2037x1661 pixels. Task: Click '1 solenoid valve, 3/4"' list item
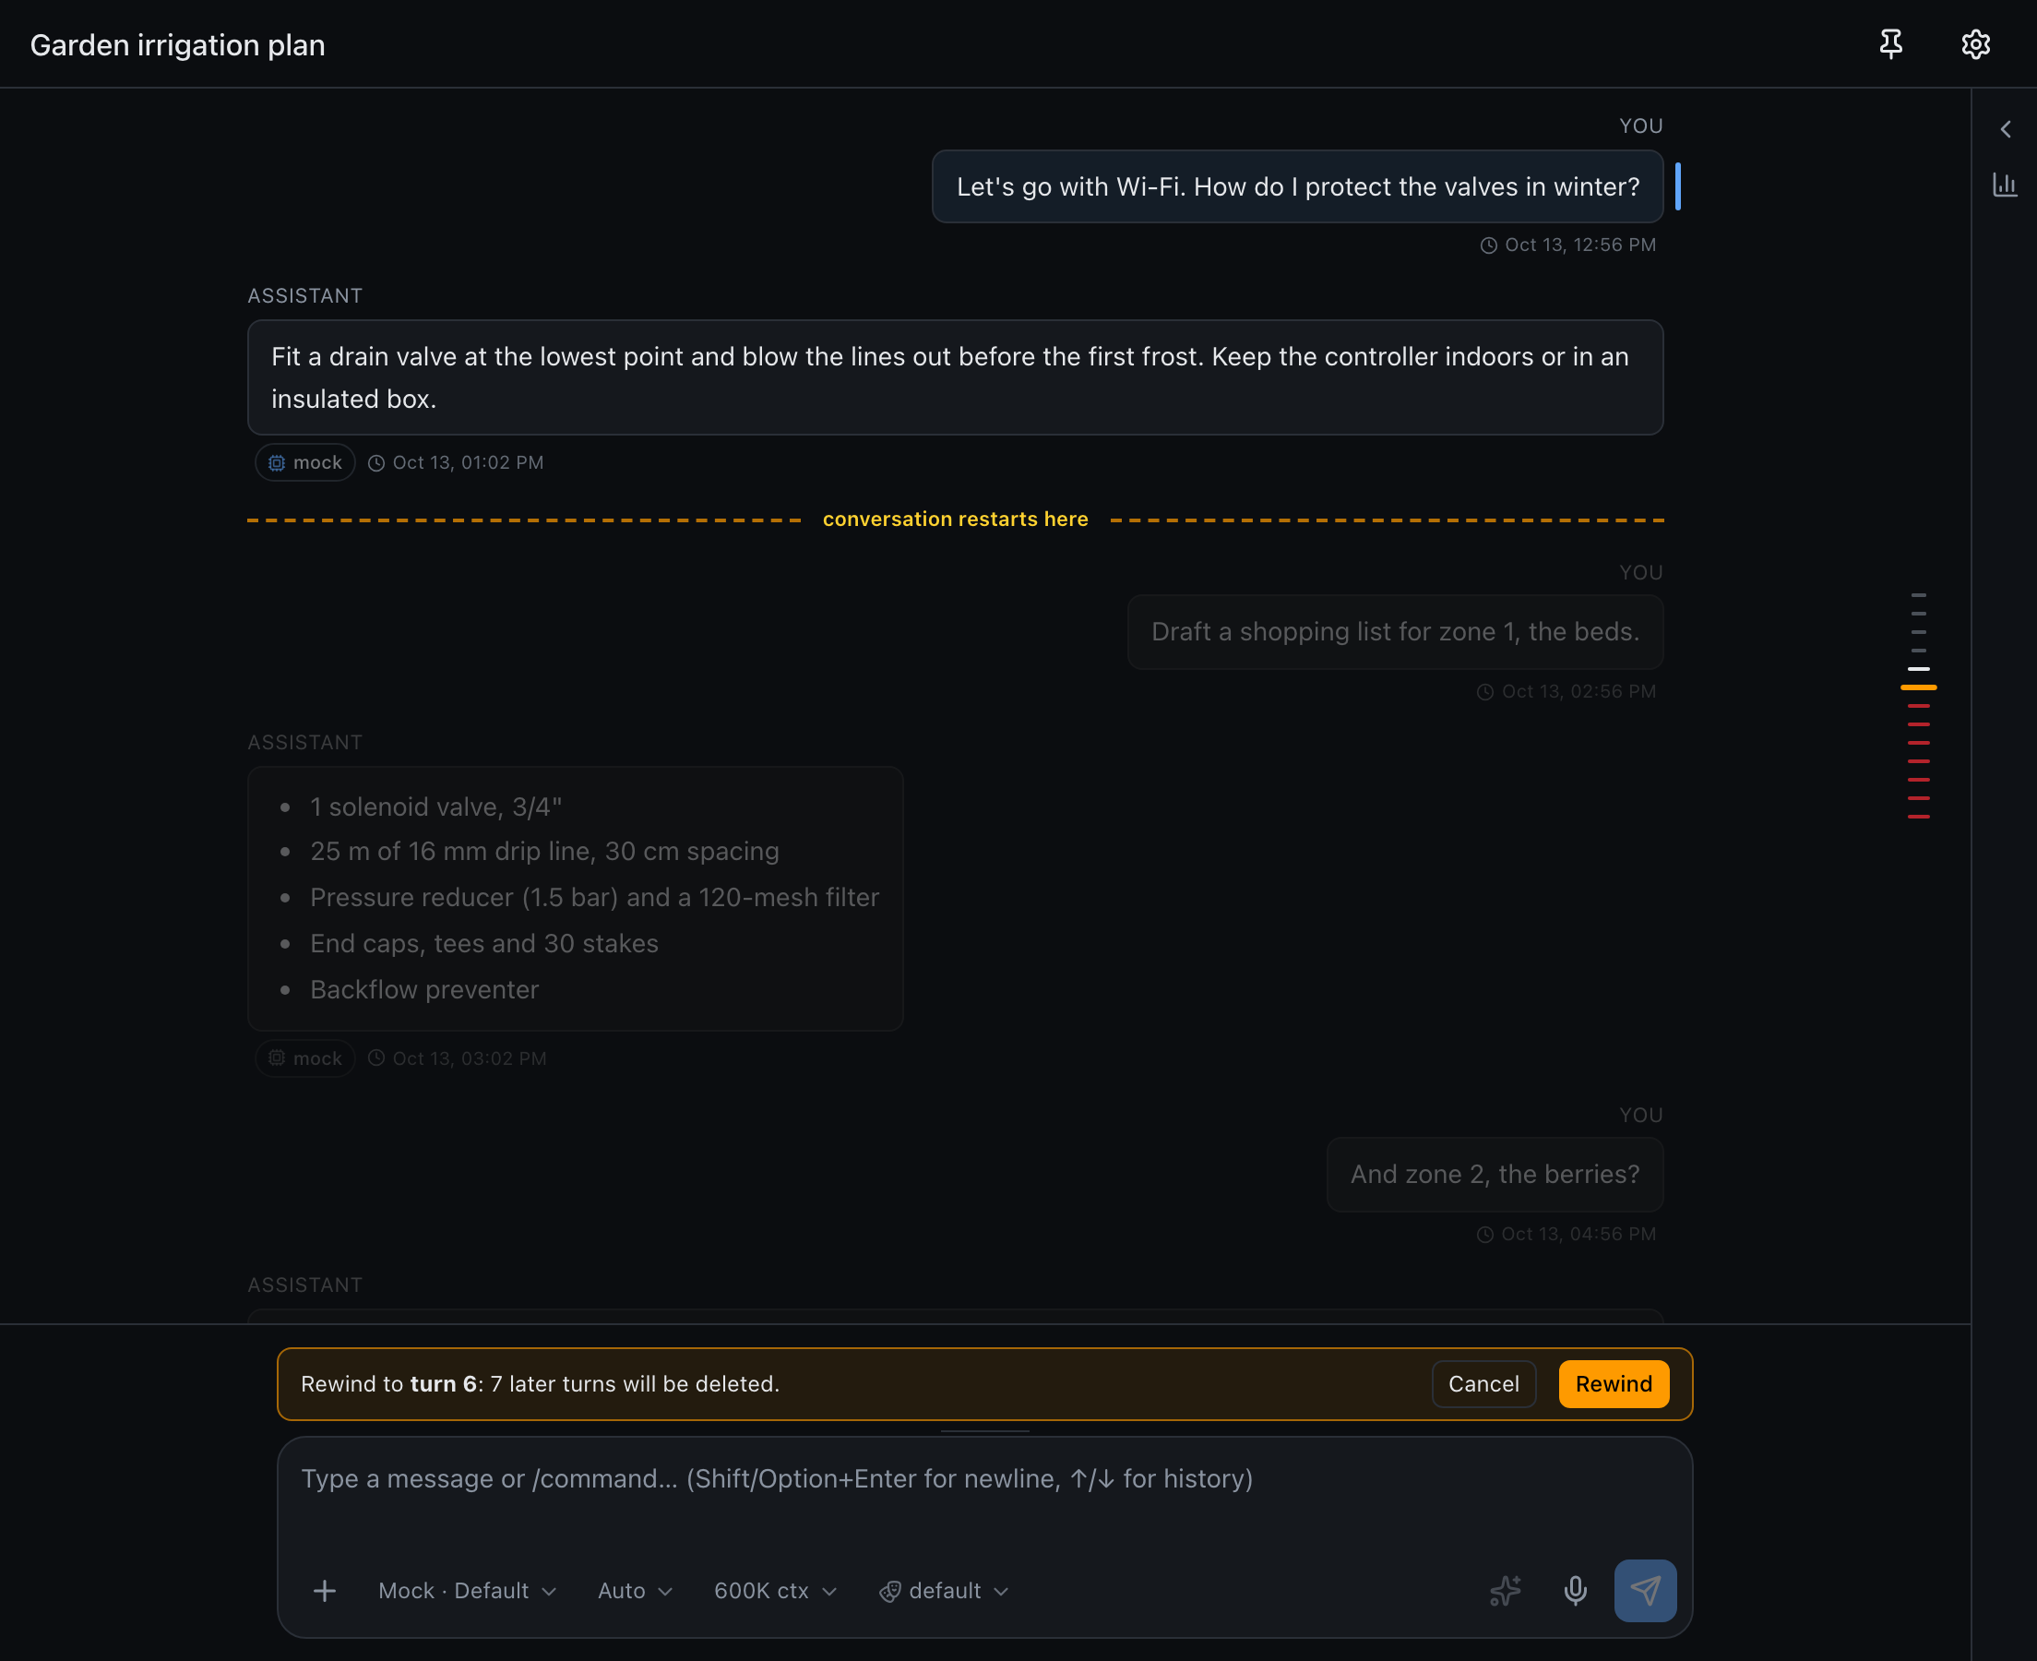(436, 807)
